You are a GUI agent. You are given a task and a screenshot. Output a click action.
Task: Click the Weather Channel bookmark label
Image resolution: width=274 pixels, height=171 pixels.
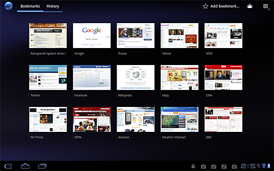(x=174, y=138)
